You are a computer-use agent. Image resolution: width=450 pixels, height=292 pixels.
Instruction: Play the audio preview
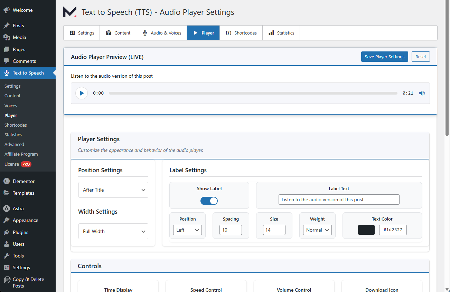82,93
